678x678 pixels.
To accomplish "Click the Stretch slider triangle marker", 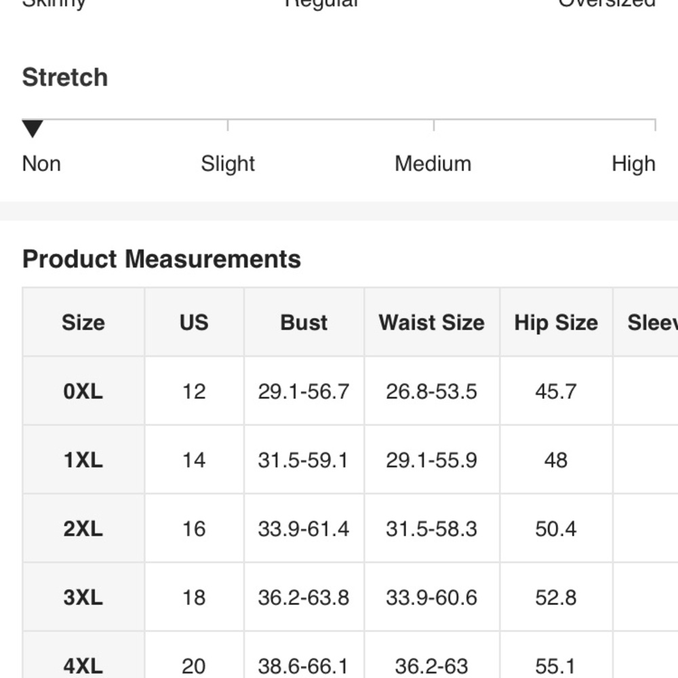I will pyautogui.click(x=33, y=128).
